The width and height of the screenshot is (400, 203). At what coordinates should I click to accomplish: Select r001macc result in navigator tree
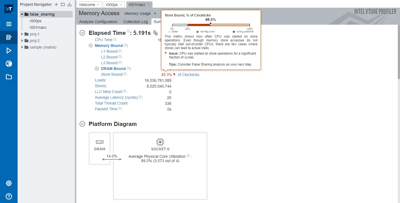[38, 27]
